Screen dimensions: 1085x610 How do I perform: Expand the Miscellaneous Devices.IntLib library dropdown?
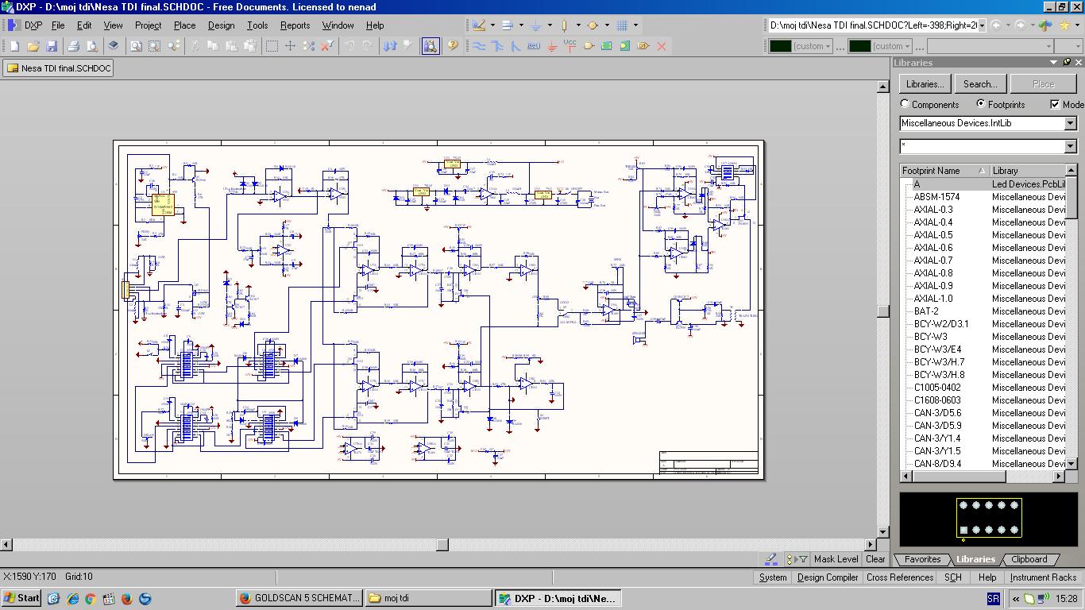(1070, 123)
